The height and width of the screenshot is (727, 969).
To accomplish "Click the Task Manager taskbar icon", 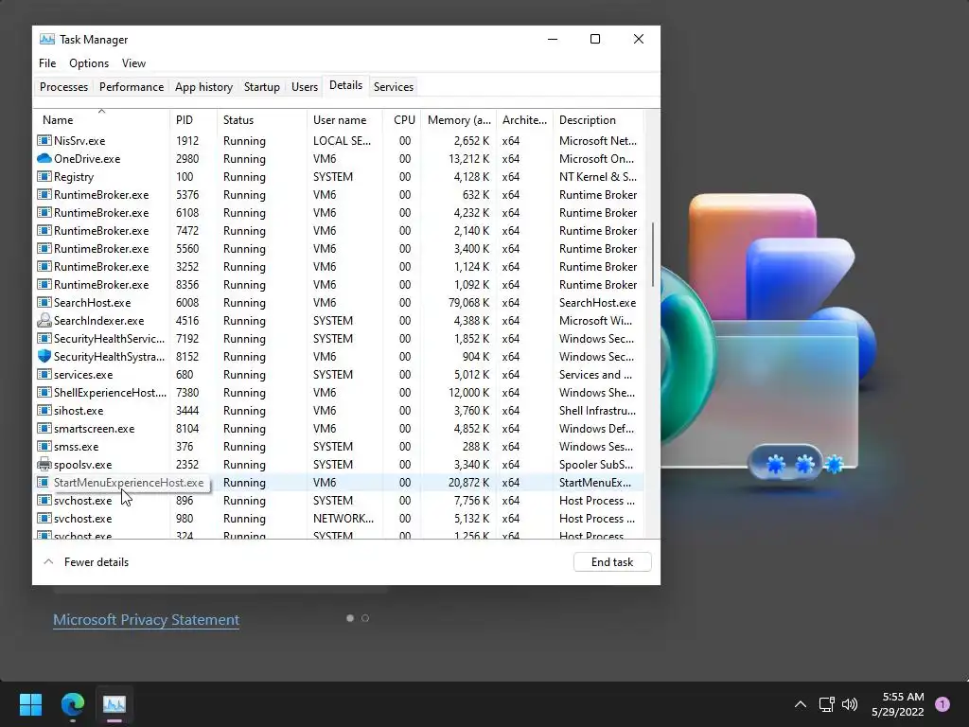I will [x=115, y=704].
